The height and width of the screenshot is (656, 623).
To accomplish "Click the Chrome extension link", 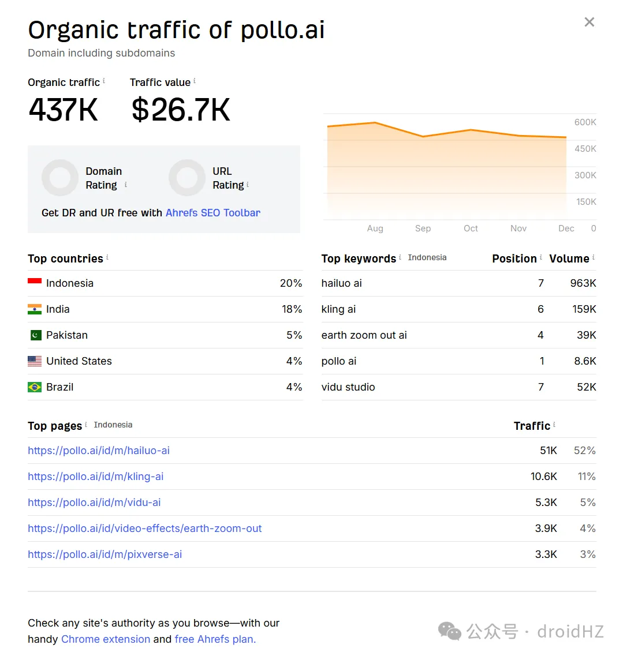I will (106, 639).
